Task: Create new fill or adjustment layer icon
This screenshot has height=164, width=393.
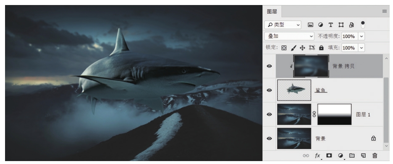Action: pyautogui.click(x=341, y=156)
